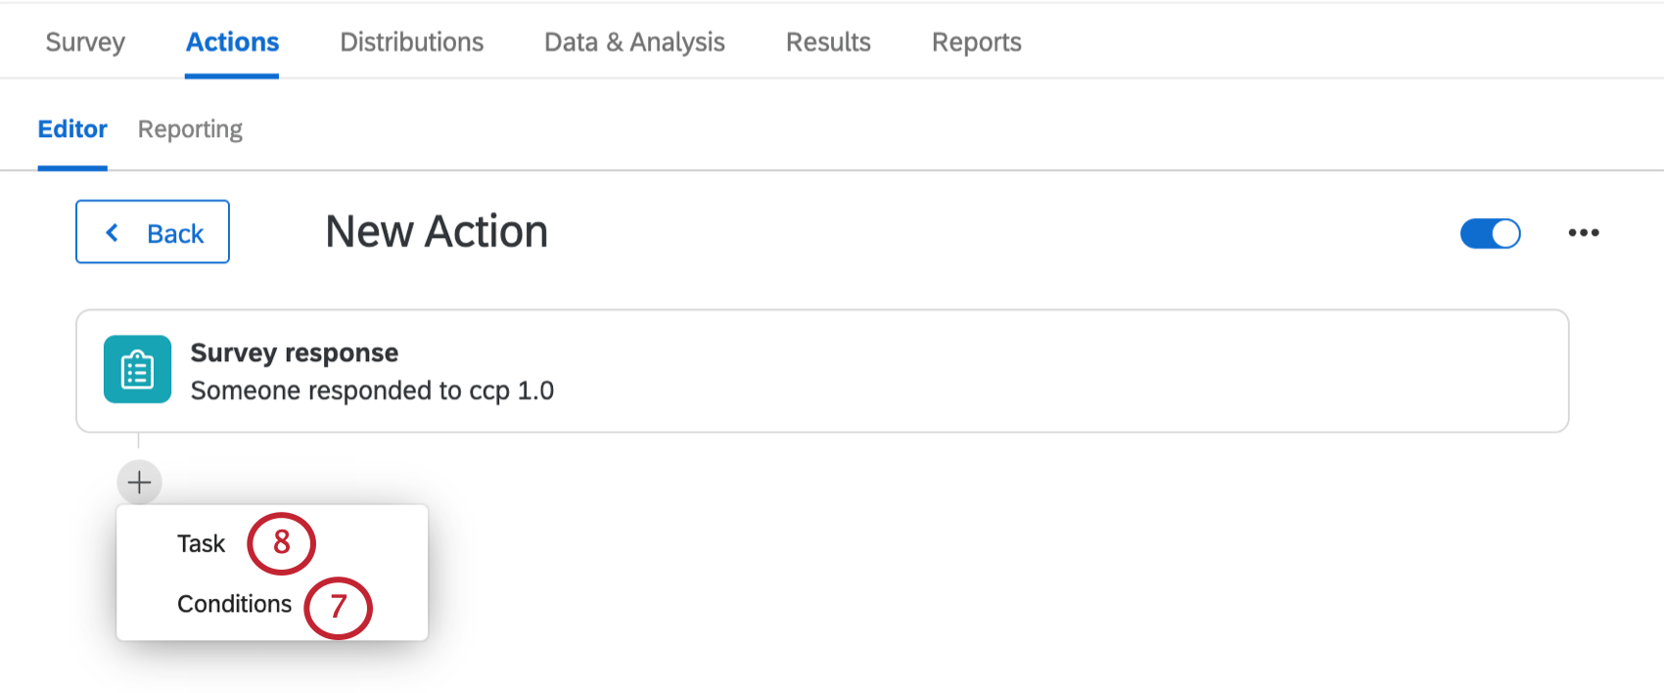The width and height of the screenshot is (1664, 693).
Task: Click the Actions tab
Action: tap(232, 42)
